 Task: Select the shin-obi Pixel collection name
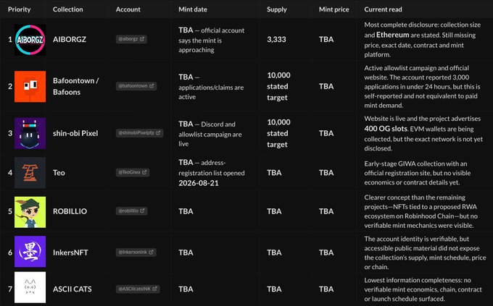75,133
